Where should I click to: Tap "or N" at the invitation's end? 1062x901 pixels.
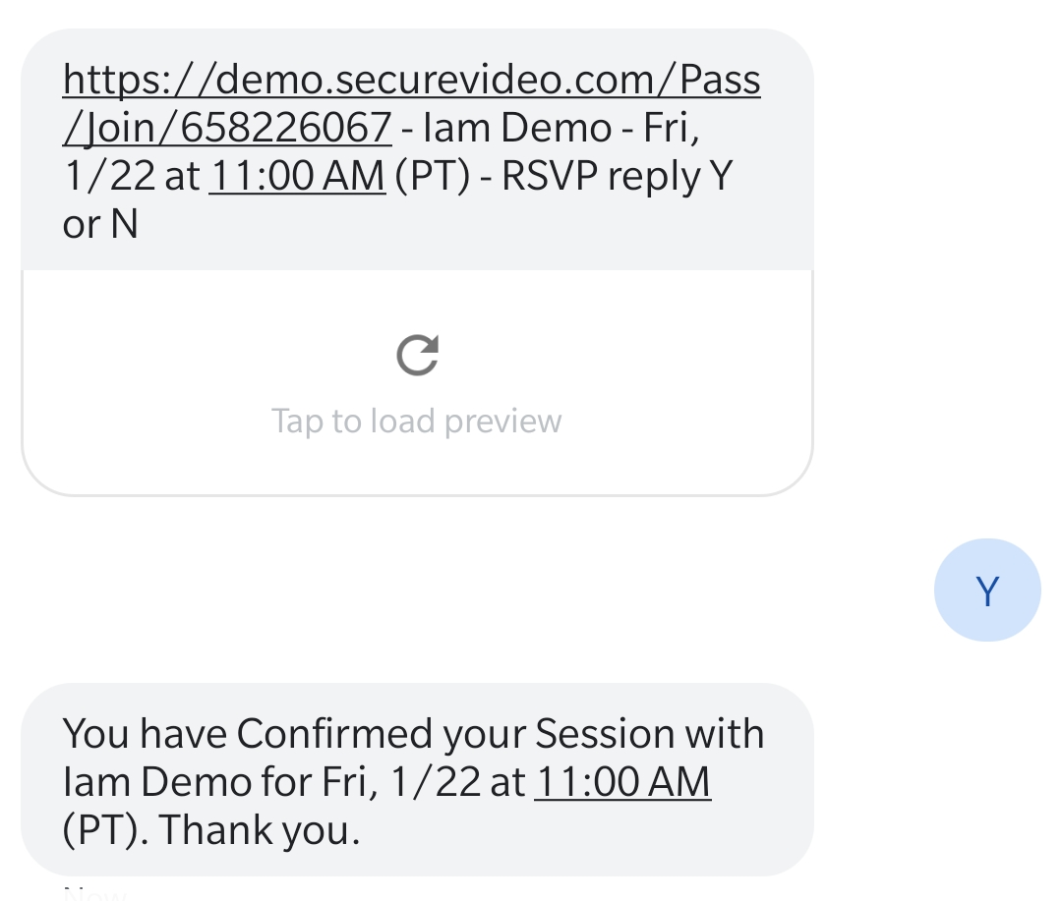[x=99, y=224]
